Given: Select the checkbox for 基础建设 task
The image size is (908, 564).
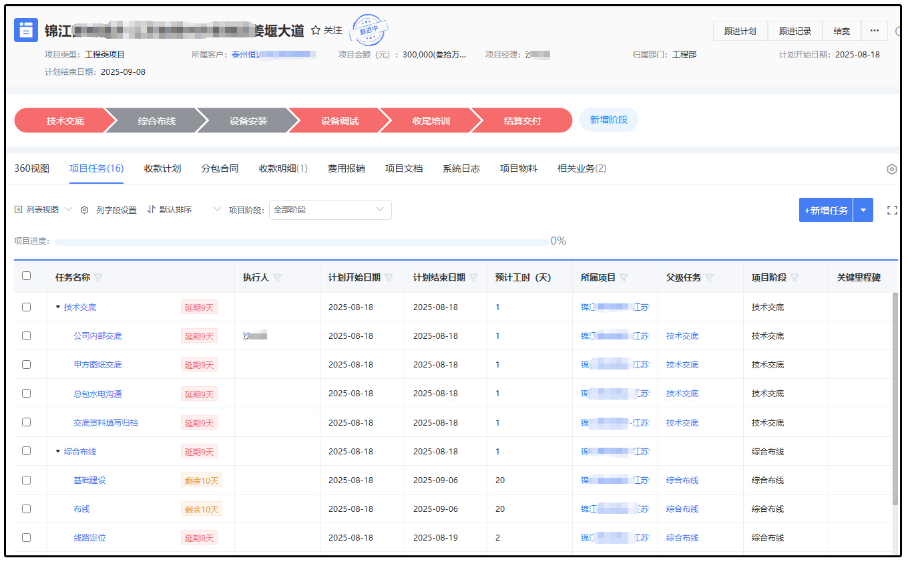Looking at the screenshot, I should coord(26,480).
